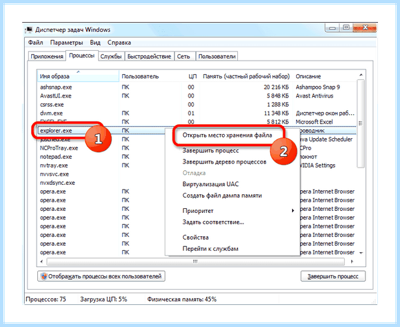The width and height of the screenshot is (400, 327).
Task: Switch to the Быстродействие tab
Action: point(149,57)
